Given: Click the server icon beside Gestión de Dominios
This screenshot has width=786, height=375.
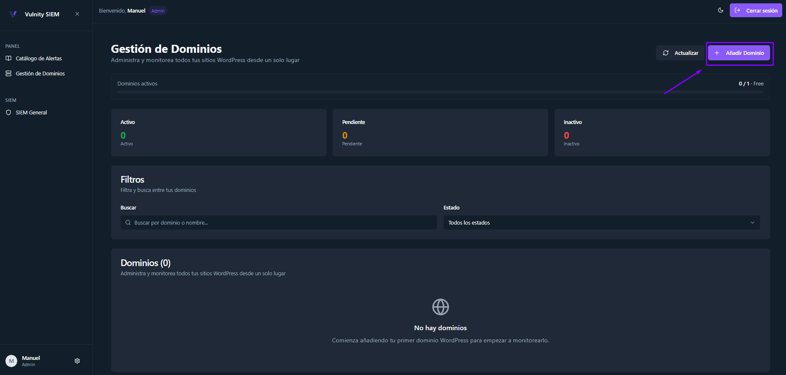Looking at the screenshot, I should [8, 73].
